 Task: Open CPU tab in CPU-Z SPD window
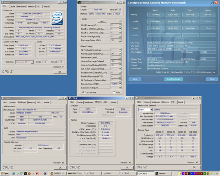tap(139, 102)
